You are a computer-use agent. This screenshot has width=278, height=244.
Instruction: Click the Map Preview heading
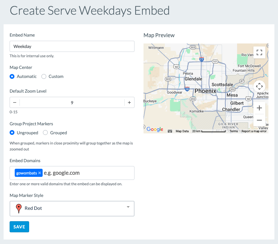click(x=159, y=35)
